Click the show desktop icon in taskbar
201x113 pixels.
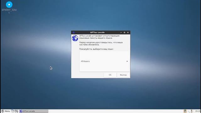coord(13,111)
